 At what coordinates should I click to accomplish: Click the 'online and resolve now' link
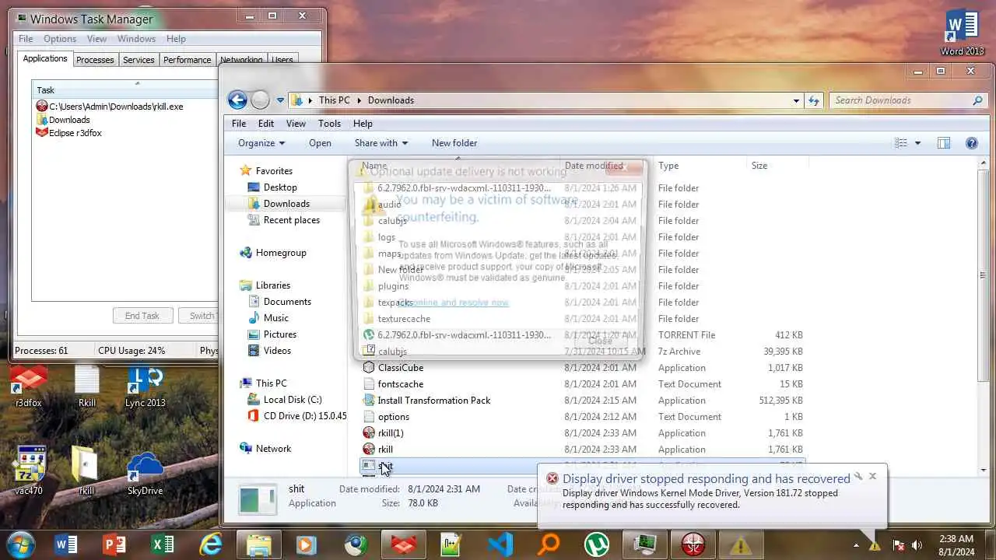coord(453,303)
